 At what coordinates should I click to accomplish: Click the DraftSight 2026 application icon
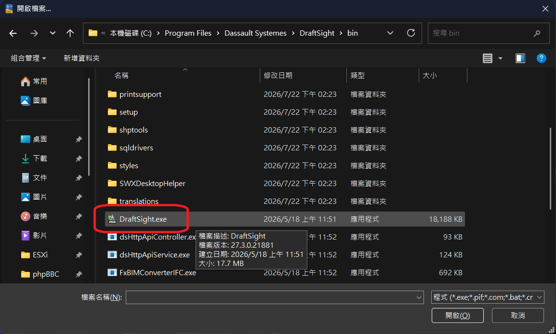pyautogui.click(x=112, y=219)
